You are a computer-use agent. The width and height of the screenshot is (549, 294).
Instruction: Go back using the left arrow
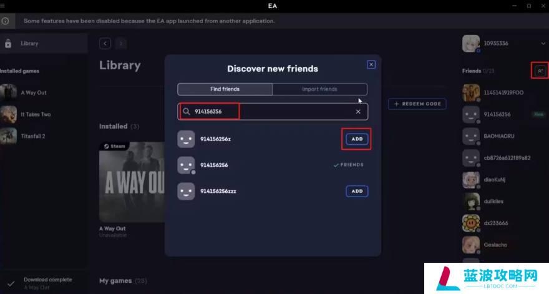105,43
